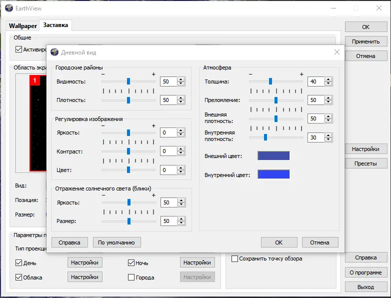Increase Цвет value with up spinner arrow
The image size is (391, 298).
181,167
